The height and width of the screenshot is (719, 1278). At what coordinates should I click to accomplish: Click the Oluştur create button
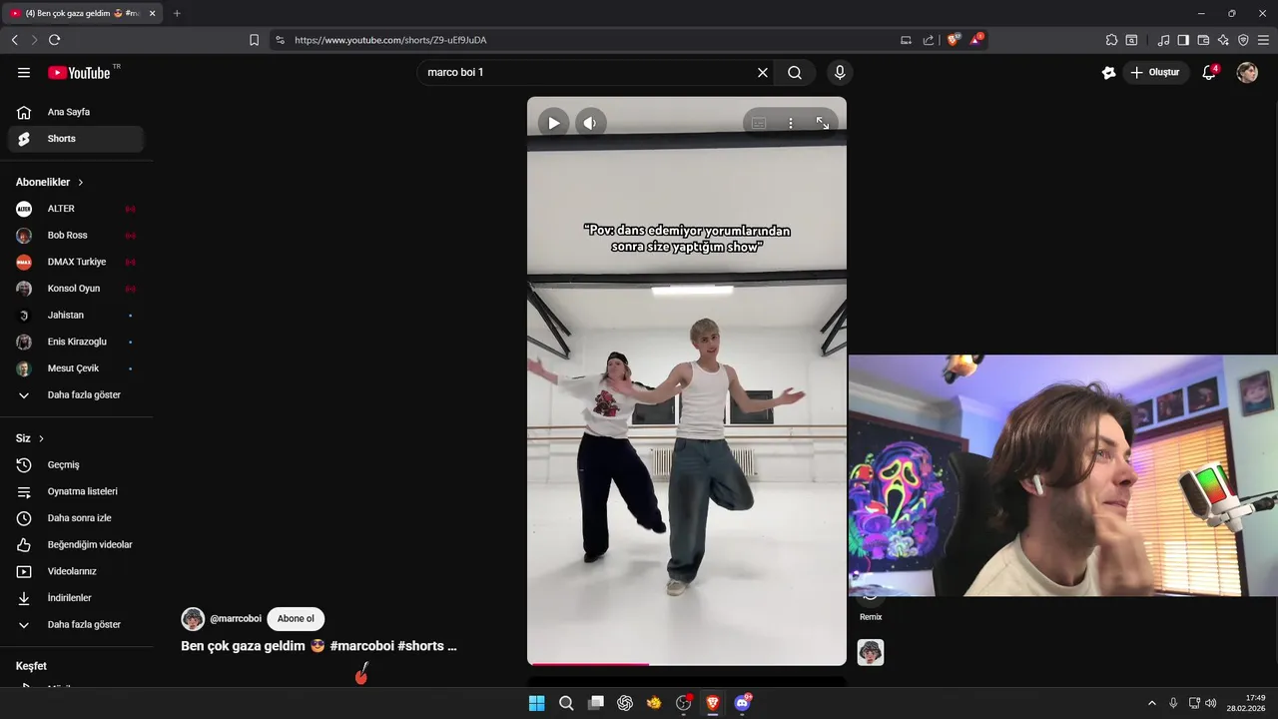click(1156, 73)
